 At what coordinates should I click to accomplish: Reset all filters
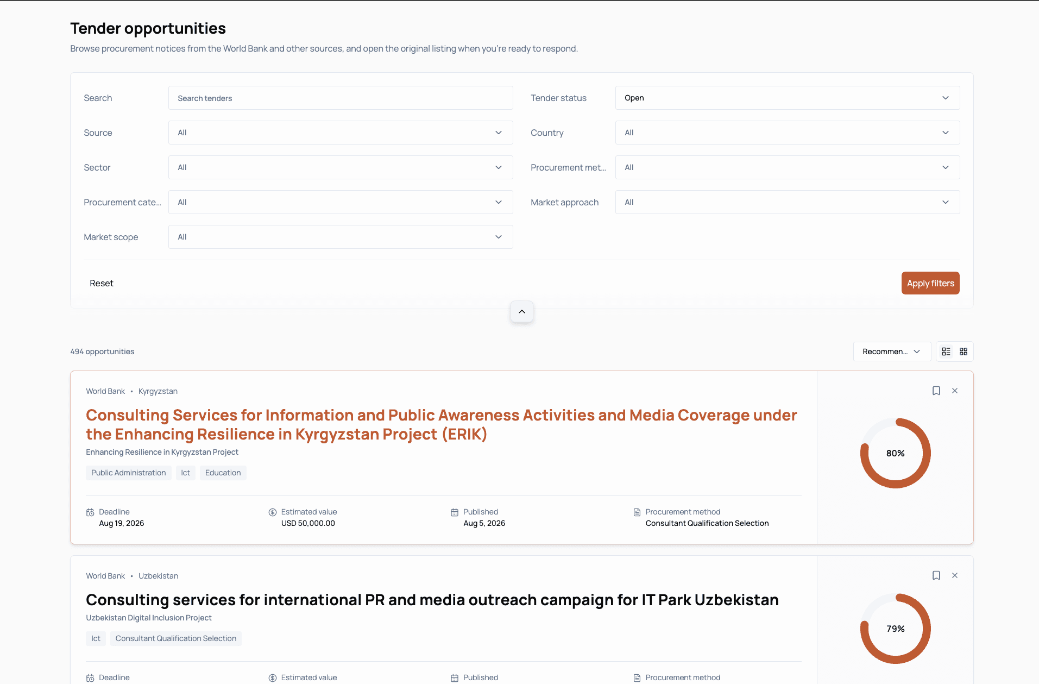point(102,283)
